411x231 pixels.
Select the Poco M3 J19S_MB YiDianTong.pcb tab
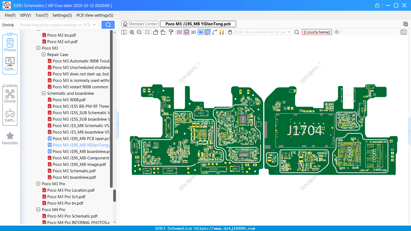tap(198, 24)
